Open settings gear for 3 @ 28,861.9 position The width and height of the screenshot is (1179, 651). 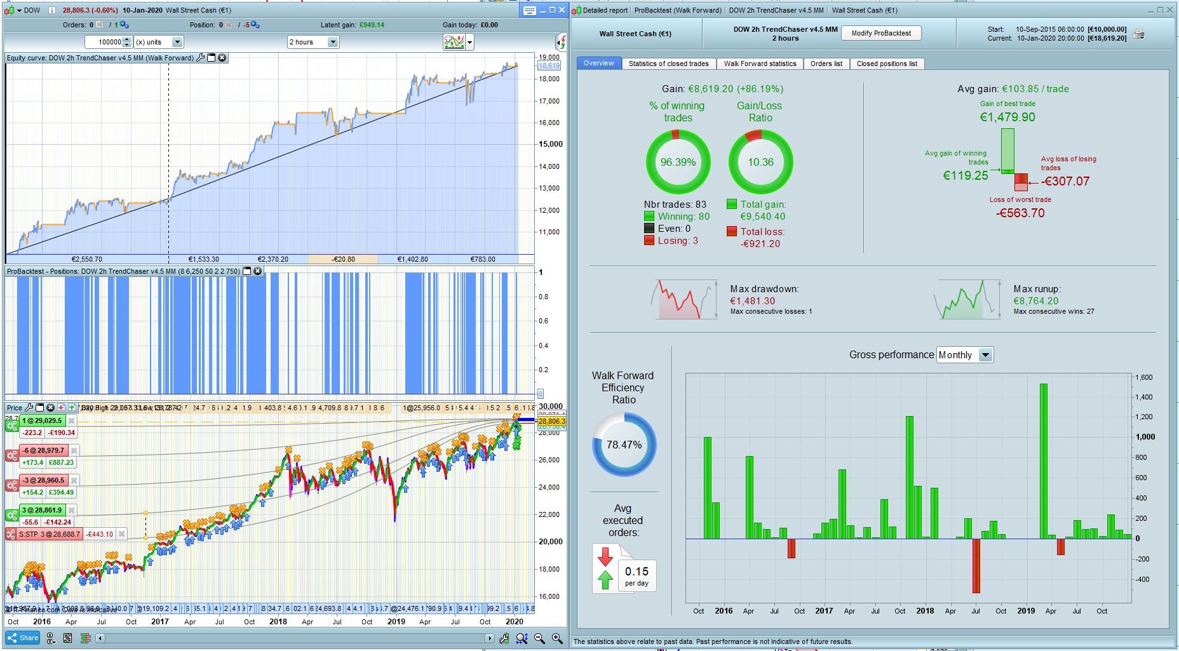tap(12, 516)
